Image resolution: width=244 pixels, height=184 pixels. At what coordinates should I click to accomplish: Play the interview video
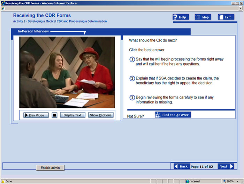pyautogui.click(x=36, y=115)
